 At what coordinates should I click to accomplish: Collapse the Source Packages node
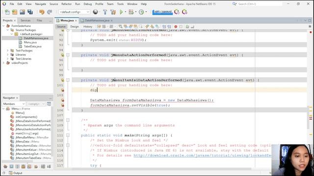[x=8, y=30]
